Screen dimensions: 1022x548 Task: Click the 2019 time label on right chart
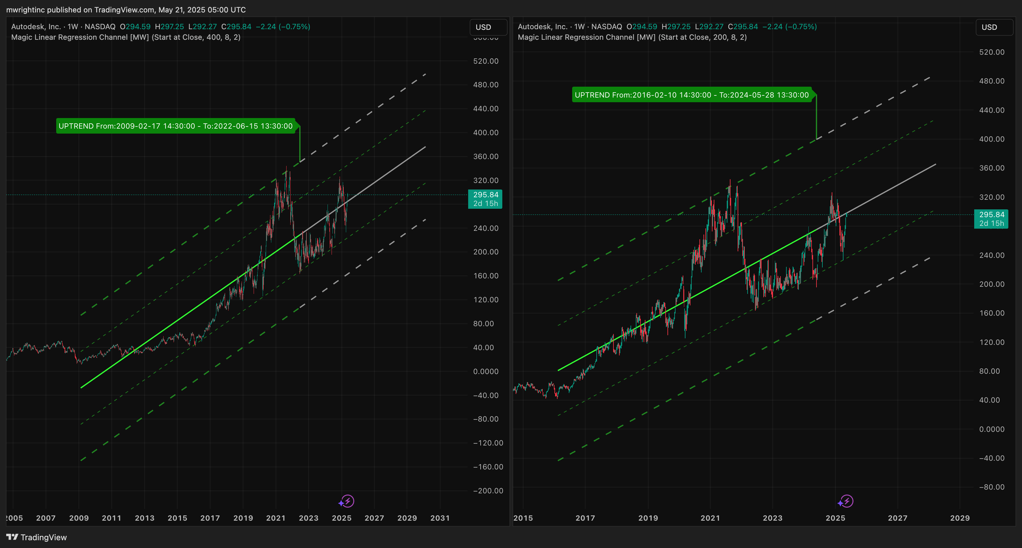[648, 518]
